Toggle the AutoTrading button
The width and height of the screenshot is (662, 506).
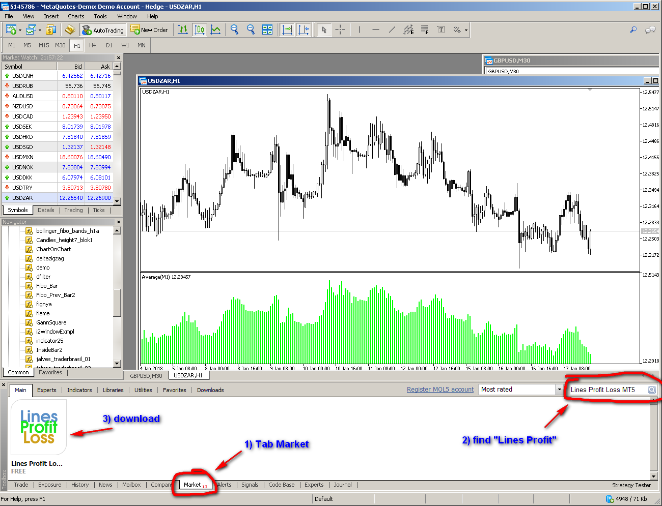(x=102, y=30)
